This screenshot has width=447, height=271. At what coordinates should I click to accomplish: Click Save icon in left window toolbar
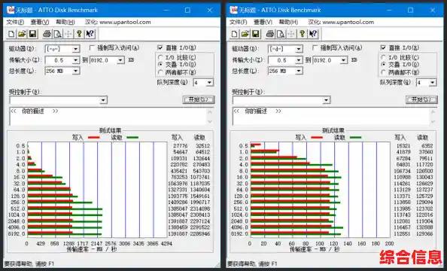click(32, 34)
